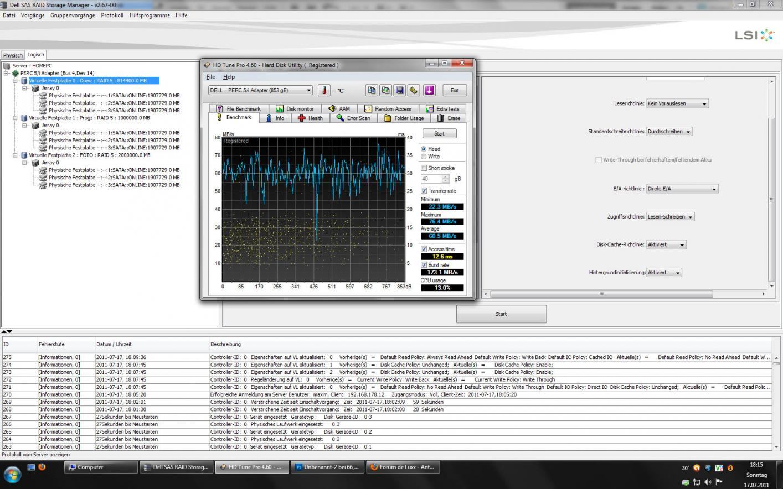The height and width of the screenshot is (489, 783).
Task: Open the Folder Usage tab
Action: (404, 118)
